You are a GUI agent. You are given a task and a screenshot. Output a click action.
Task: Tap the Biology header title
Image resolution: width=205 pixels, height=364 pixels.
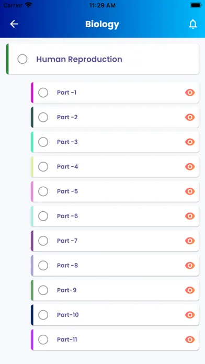[102, 24]
